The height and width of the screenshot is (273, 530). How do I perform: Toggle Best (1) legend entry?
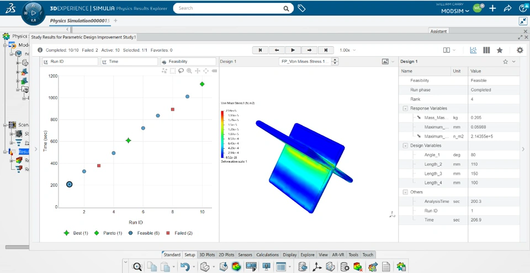pos(76,233)
